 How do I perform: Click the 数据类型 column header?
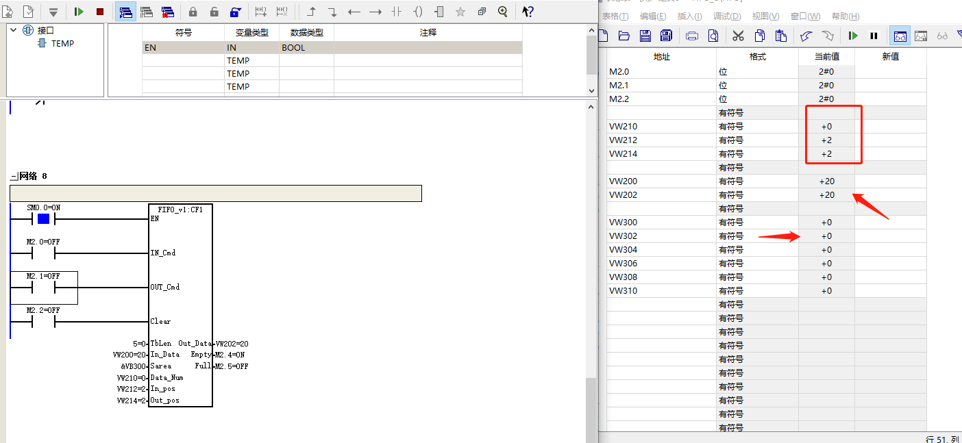tap(306, 32)
